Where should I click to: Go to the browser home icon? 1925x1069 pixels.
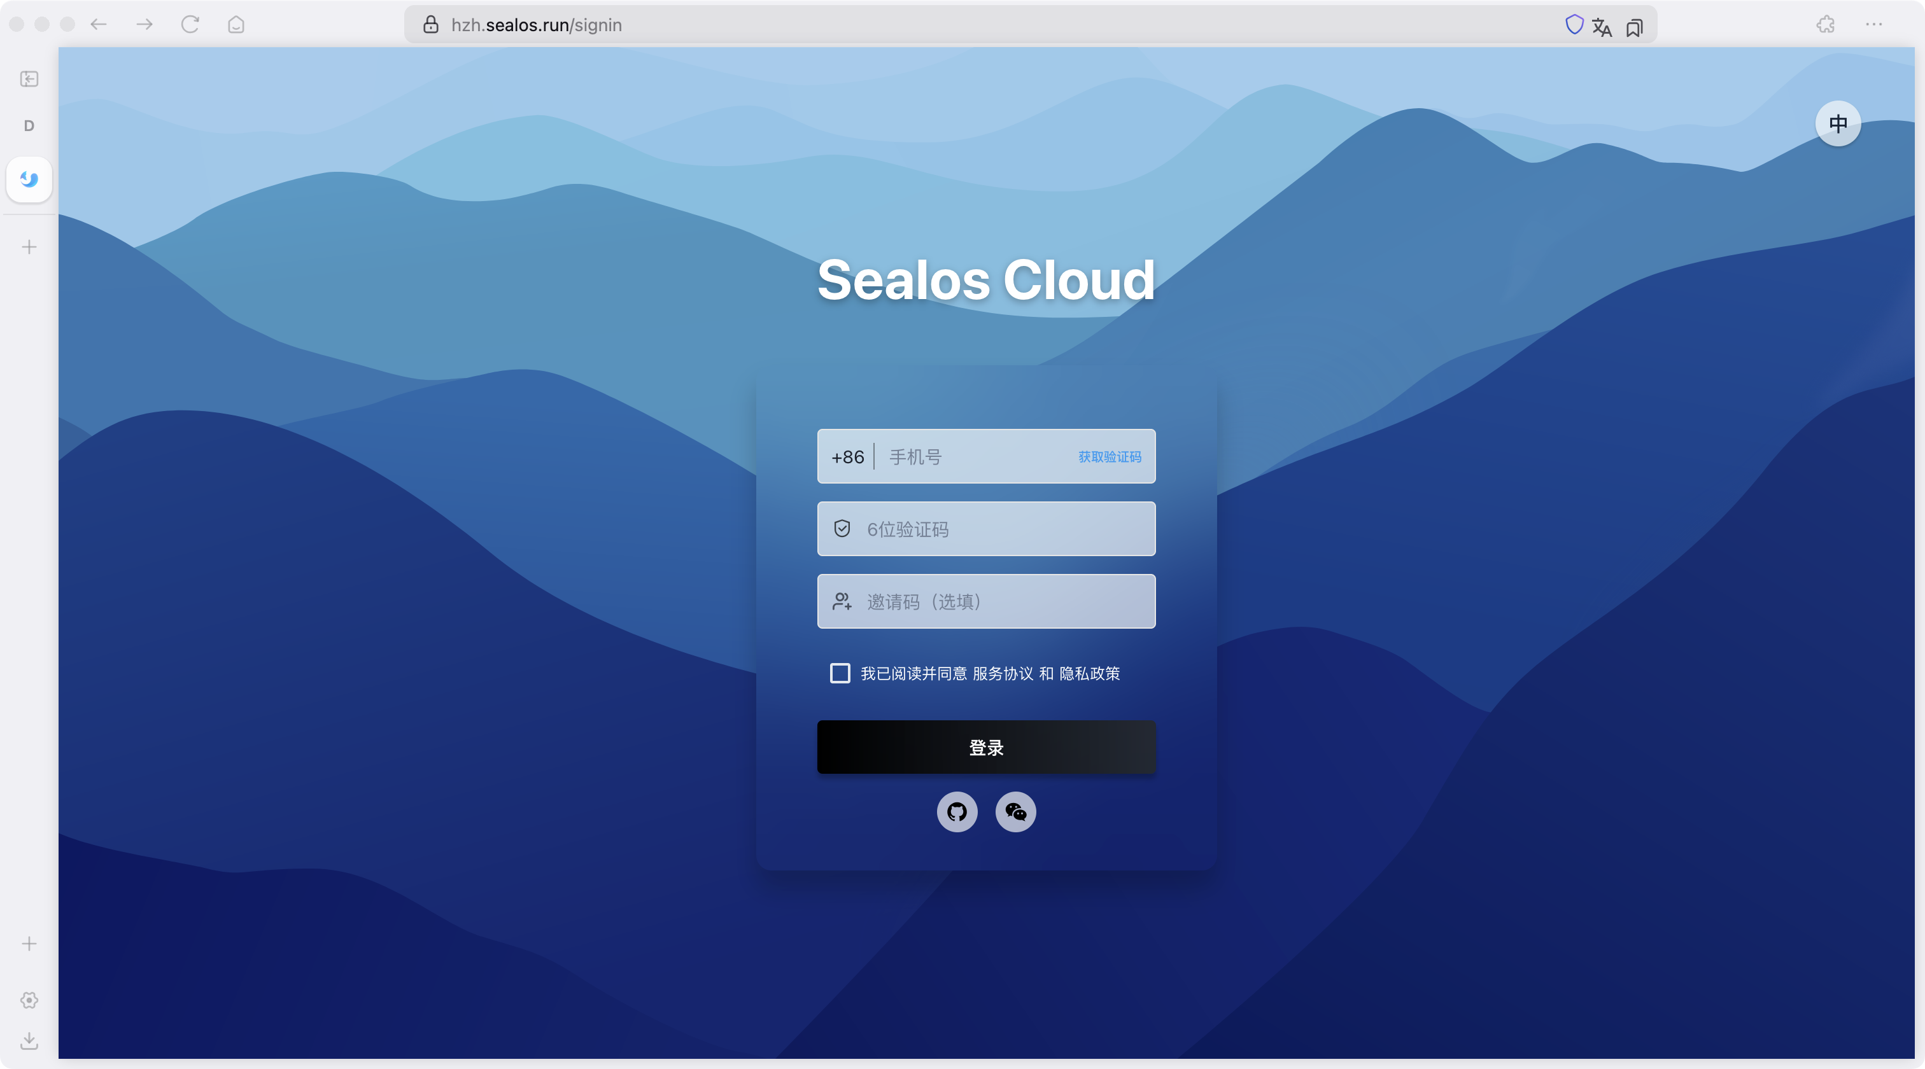pyautogui.click(x=236, y=25)
